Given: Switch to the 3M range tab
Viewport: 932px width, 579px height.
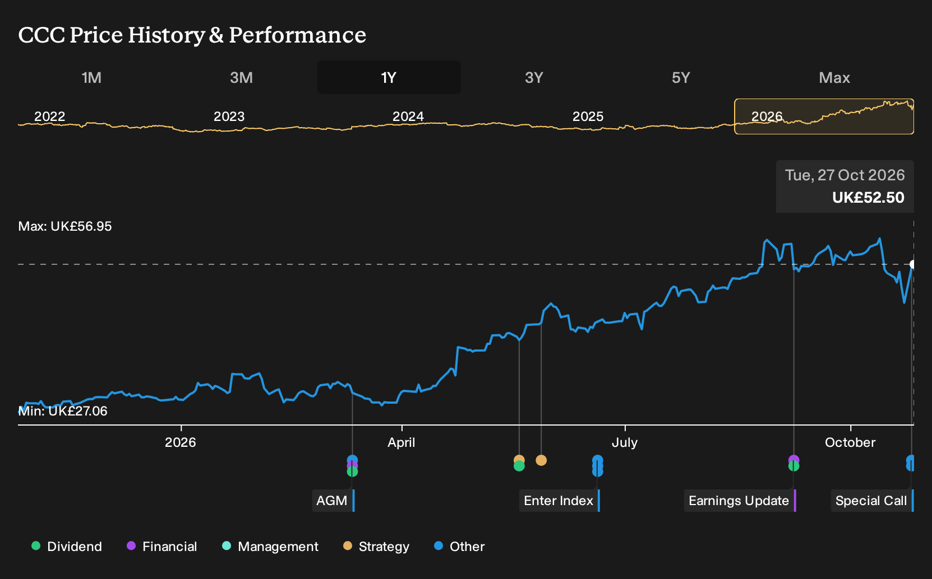Looking at the screenshot, I should click(x=241, y=78).
